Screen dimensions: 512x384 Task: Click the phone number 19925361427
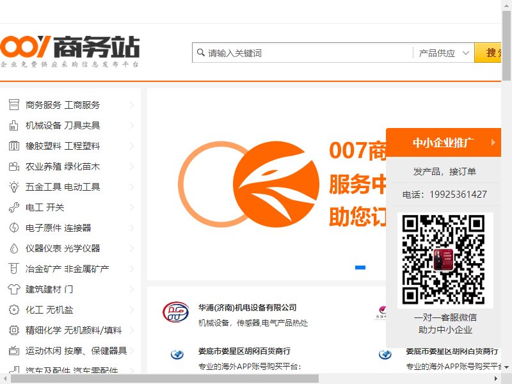click(458, 195)
